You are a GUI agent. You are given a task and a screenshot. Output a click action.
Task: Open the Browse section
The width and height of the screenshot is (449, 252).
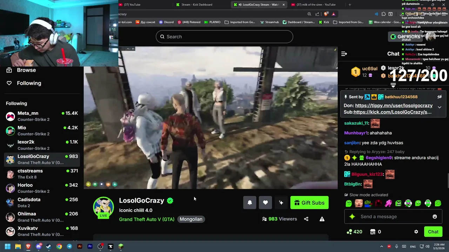(21, 70)
